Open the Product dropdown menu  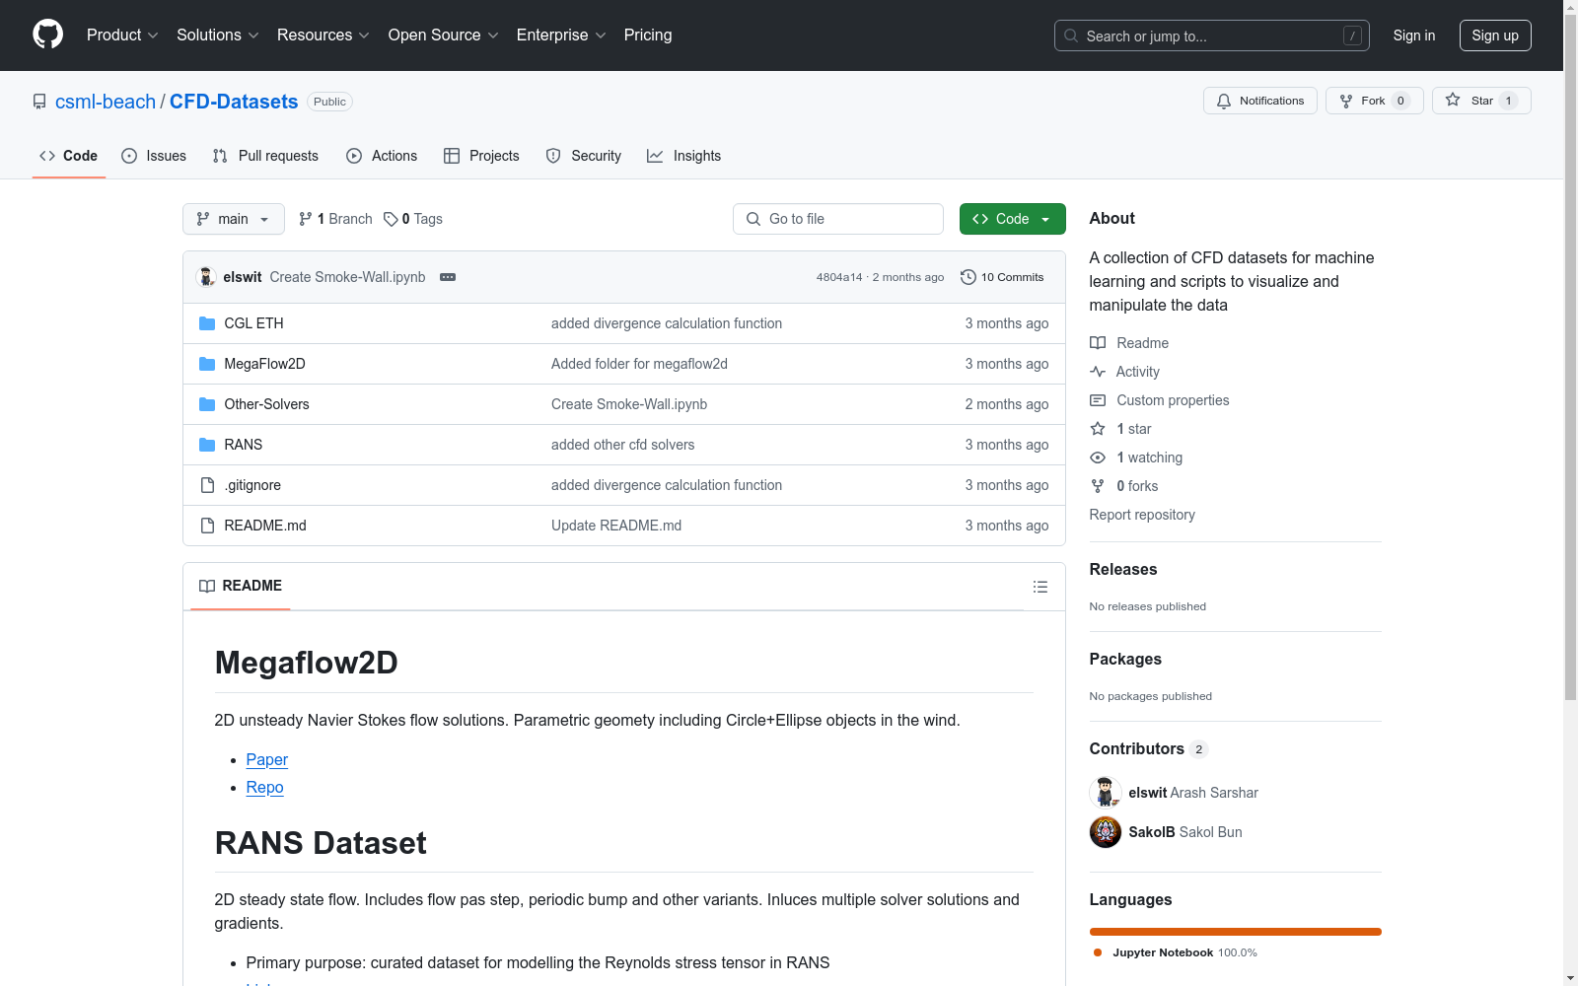122,35
